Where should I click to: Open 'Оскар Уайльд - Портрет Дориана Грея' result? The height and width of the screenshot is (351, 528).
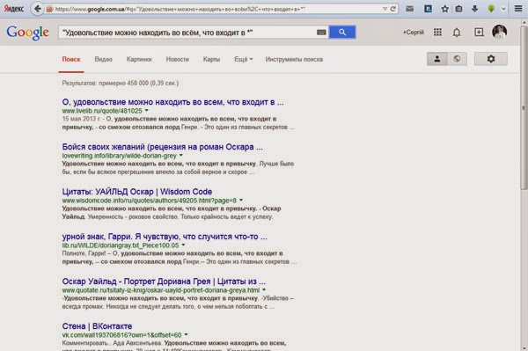164,282
